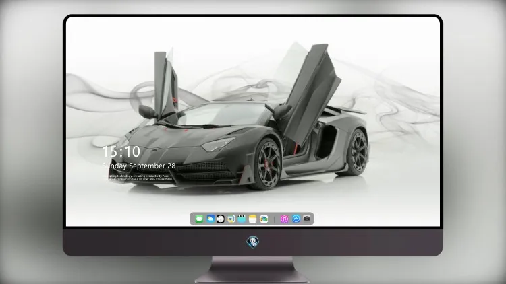
Task: Open the blue App Store icon
Action: pyautogui.click(x=296, y=219)
